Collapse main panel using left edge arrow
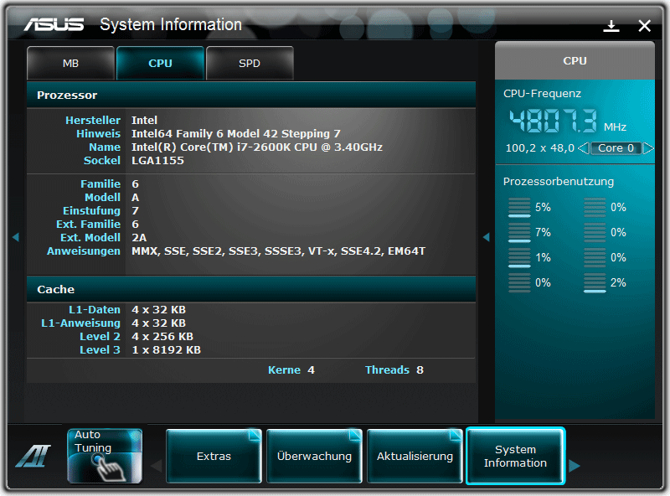The width and height of the screenshot is (670, 496). click(x=16, y=237)
